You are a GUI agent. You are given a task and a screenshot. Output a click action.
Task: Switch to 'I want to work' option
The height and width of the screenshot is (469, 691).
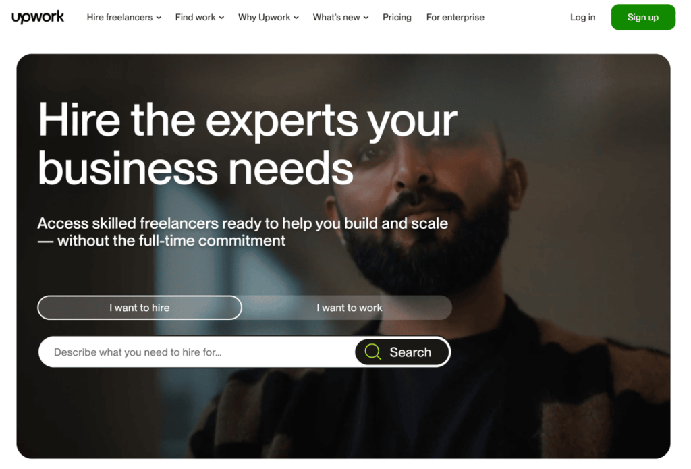pos(349,308)
